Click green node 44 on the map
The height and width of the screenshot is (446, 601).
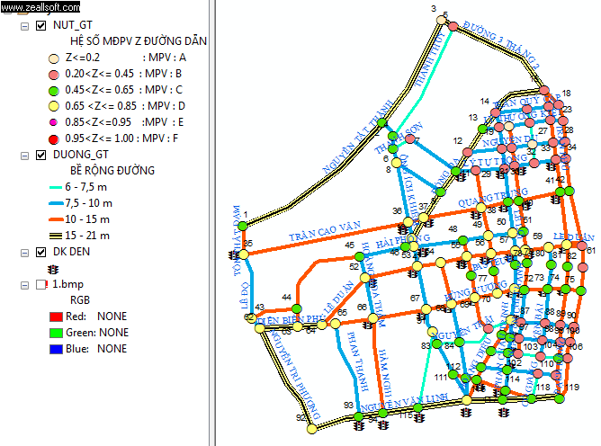296,308
